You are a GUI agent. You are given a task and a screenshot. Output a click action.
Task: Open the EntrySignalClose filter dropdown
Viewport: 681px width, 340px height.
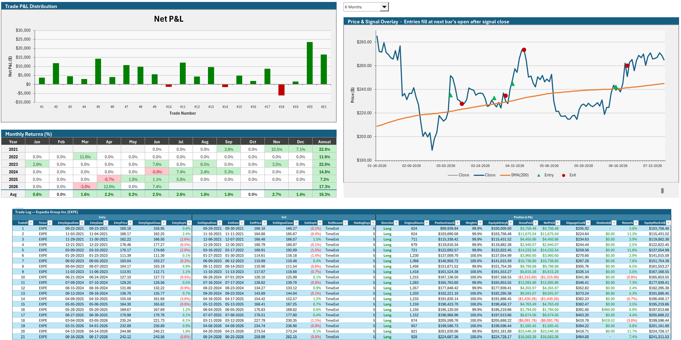tap(164, 223)
